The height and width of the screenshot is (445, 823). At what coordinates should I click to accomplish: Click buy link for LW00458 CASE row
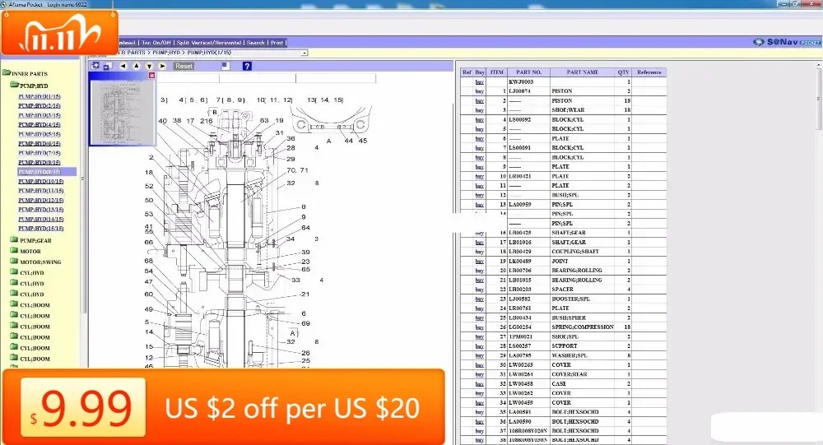(480, 384)
